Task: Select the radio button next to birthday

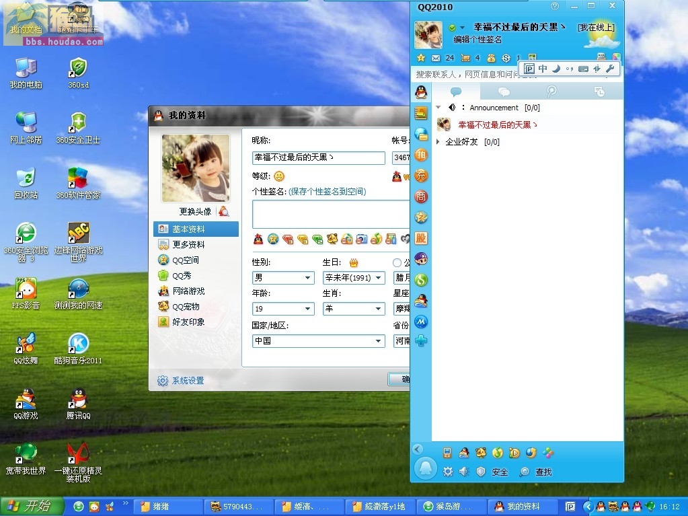Action: [x=397, y=262]
